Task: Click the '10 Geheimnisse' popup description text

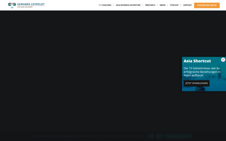Action: coord(202,72)
